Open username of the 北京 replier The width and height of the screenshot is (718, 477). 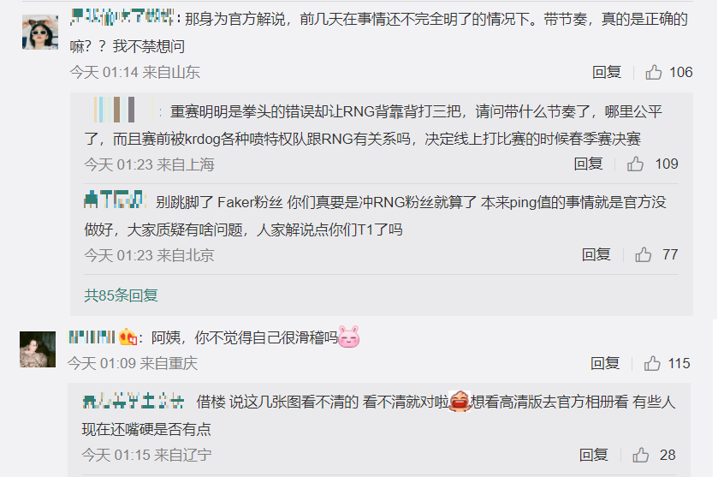pos(115,200)
